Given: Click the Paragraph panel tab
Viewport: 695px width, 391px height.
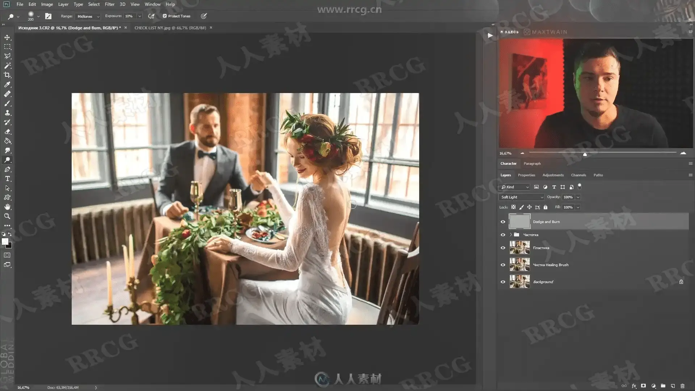Looking at the screenshot, I should point(532,164).
